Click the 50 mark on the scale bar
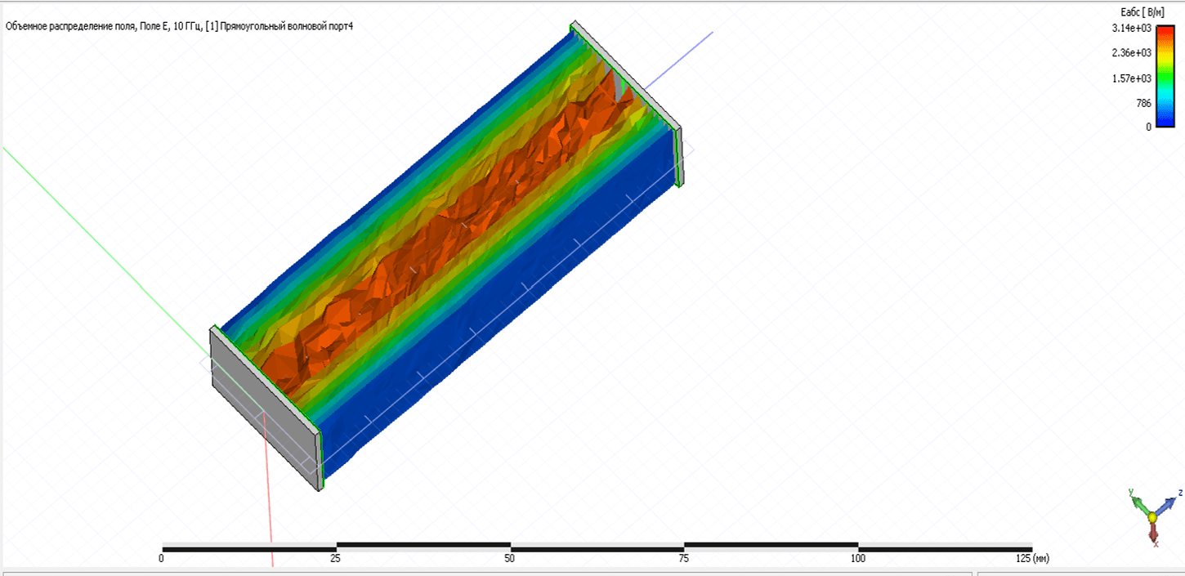1185x576 pixels. pyautogui.click(x=509, y=559)
